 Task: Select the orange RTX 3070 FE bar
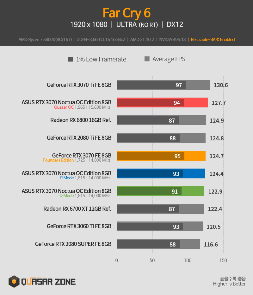[x=161, y=156]
